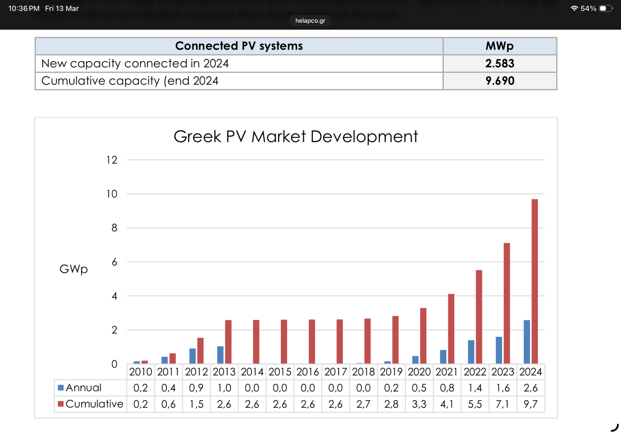Tap the 54% battery percentage text
The height and width of the screenshot is (434, 621).
click(588, 8)
